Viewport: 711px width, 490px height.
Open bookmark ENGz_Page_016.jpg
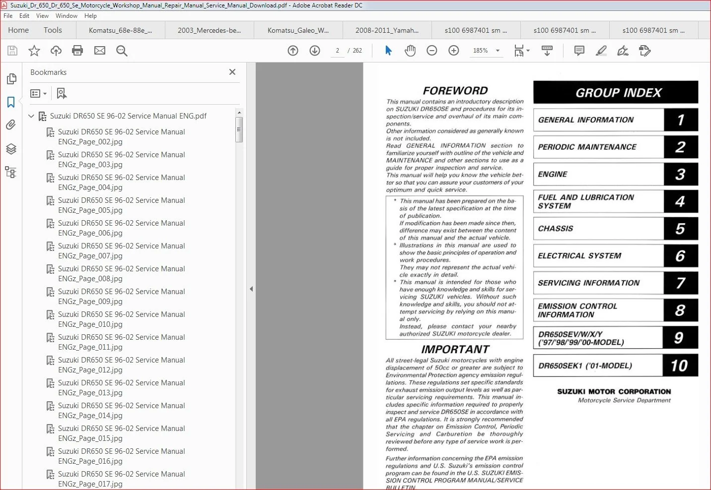(121, 456)
